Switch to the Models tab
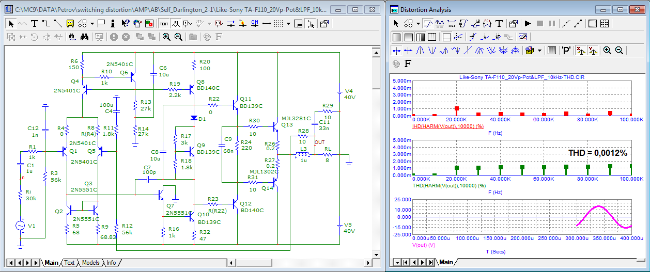 click(90, 263)
